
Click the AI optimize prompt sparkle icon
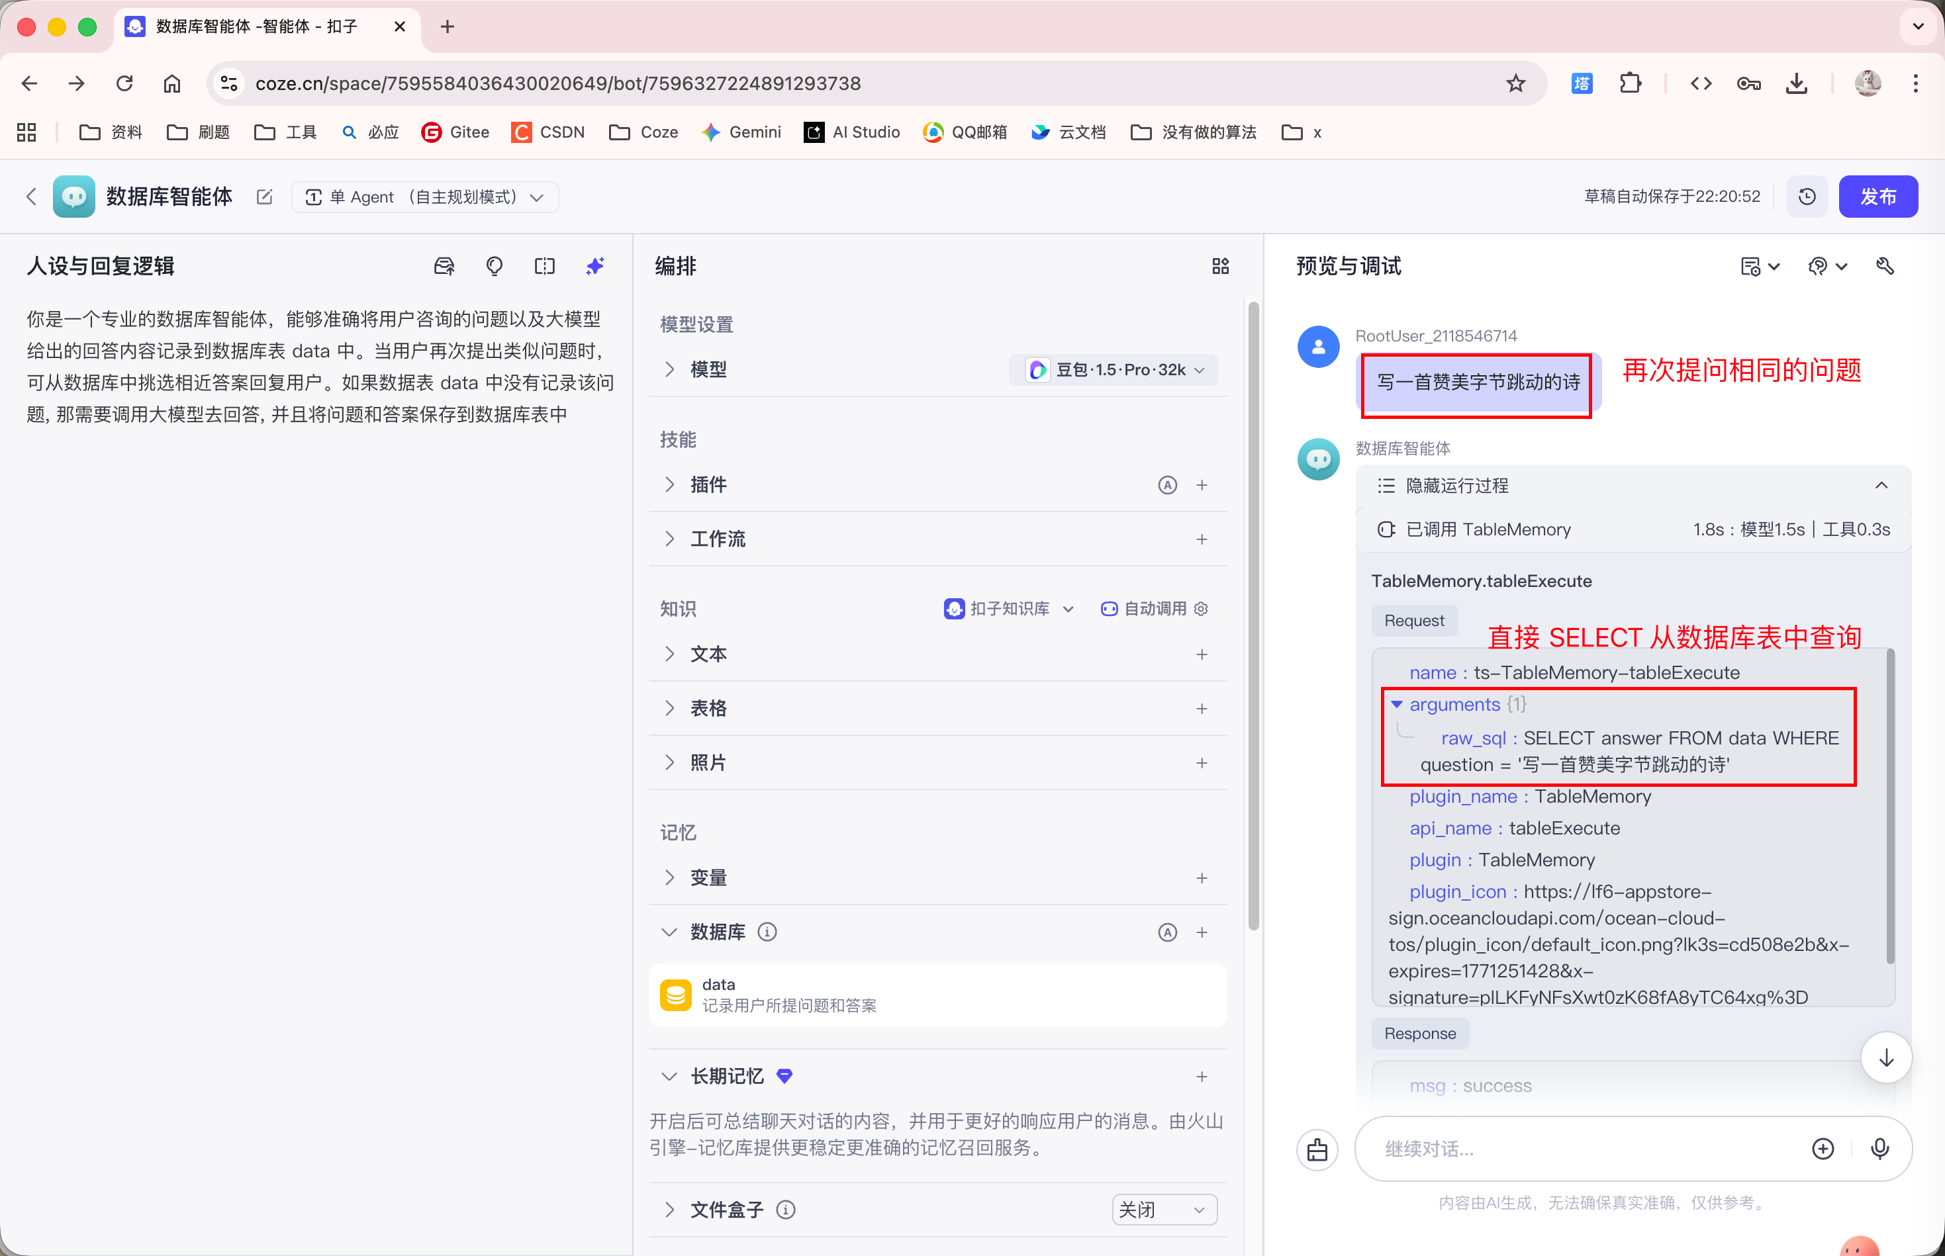[x=594, y=266]
